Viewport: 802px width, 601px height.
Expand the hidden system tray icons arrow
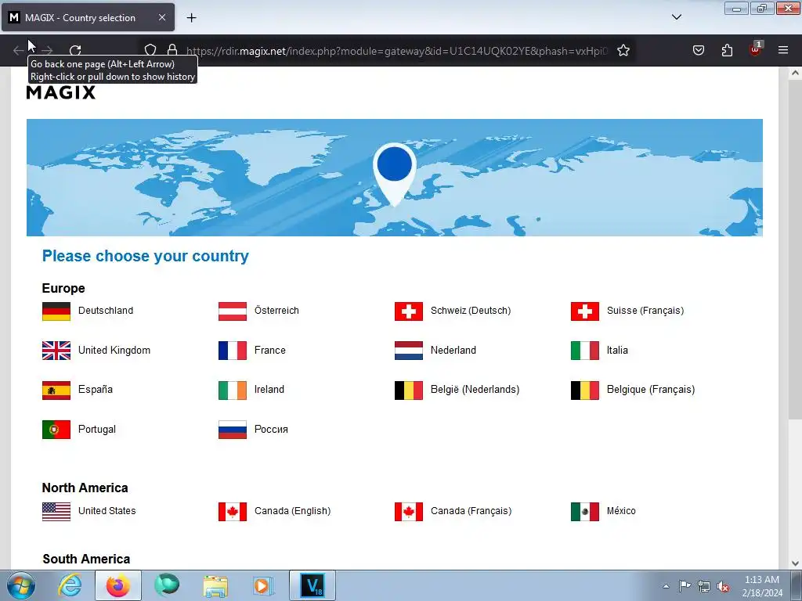pos(666,586)
